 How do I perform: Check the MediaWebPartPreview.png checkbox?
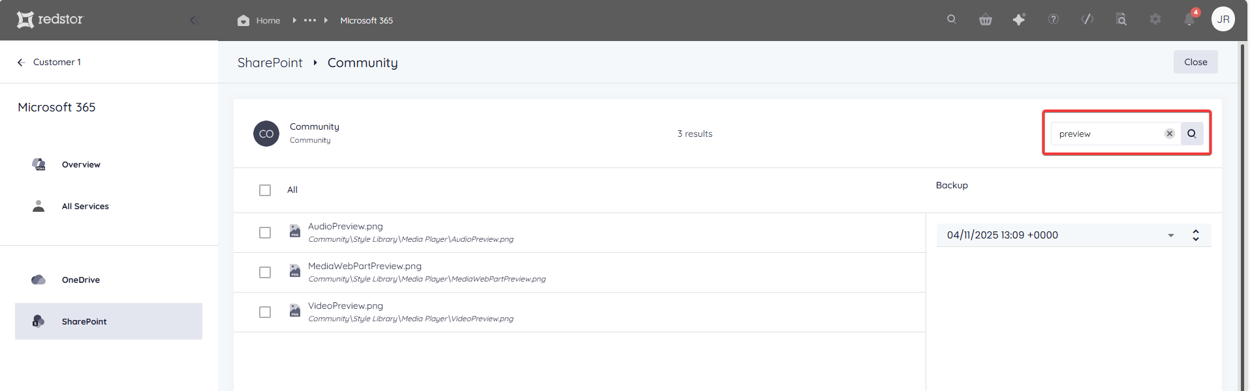click(265, 272)
